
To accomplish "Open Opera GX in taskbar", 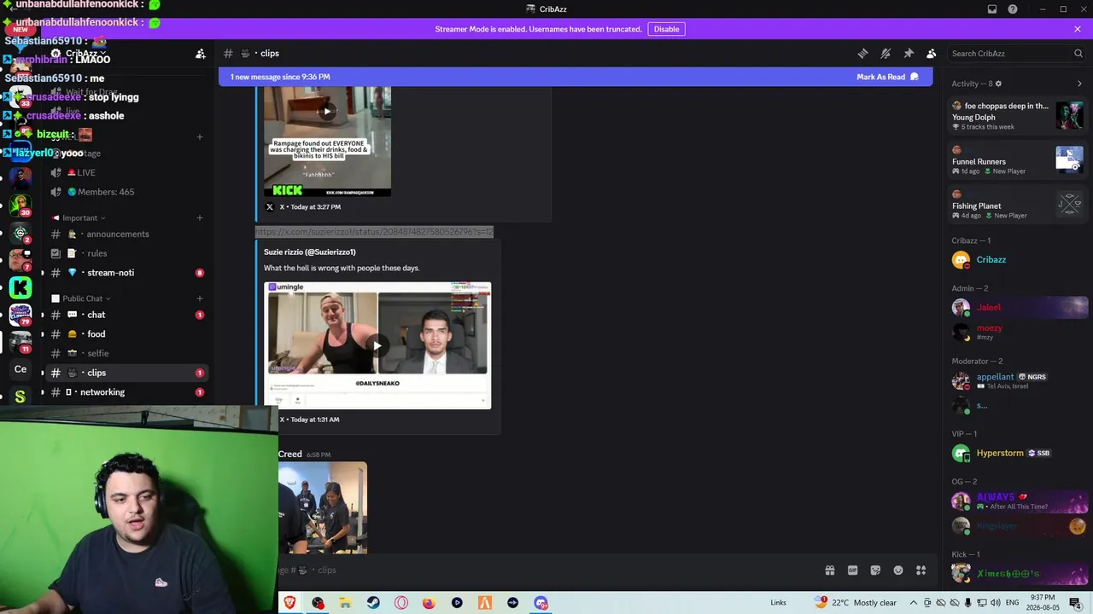I will coord(401,603).
